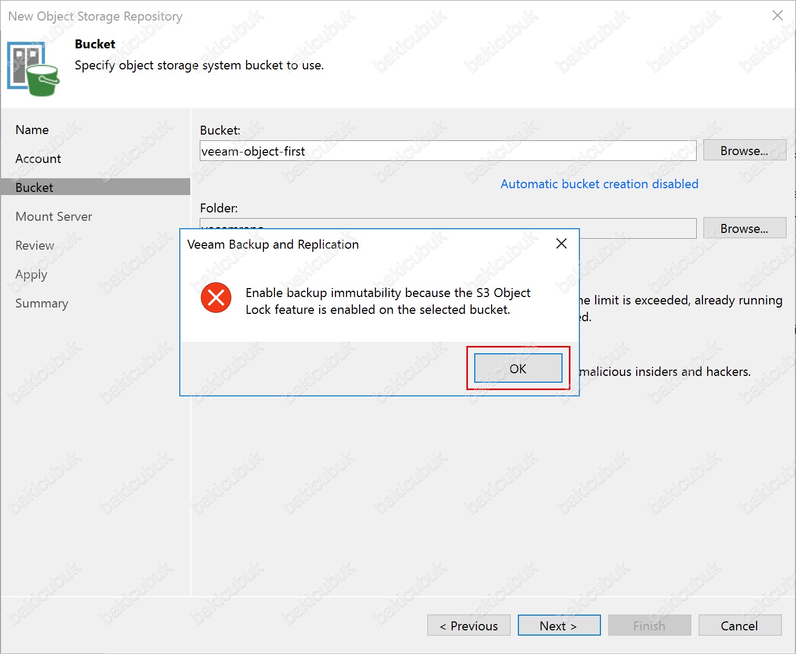This screenshot has height=654, width=796.
Task: Click the red error icon in the dialog
Action: pyautogui.click(x=216, y=298)
